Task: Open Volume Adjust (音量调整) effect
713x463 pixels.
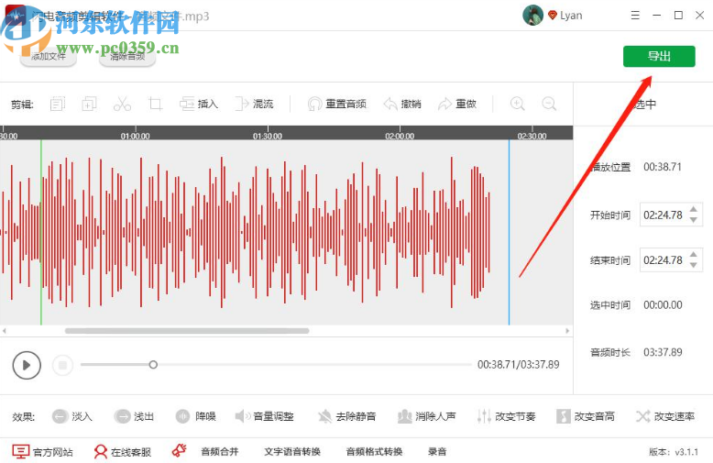Action: (x=264, y=416)
